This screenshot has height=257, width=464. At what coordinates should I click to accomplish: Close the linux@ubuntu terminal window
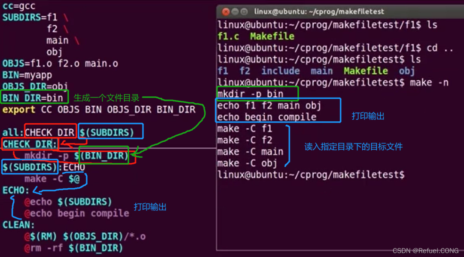pos(226,12)
